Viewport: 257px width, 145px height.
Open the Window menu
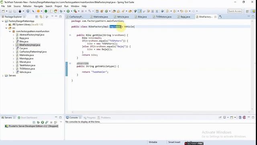[75, 6]
